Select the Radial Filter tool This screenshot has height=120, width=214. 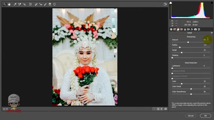tap(55, 4)
